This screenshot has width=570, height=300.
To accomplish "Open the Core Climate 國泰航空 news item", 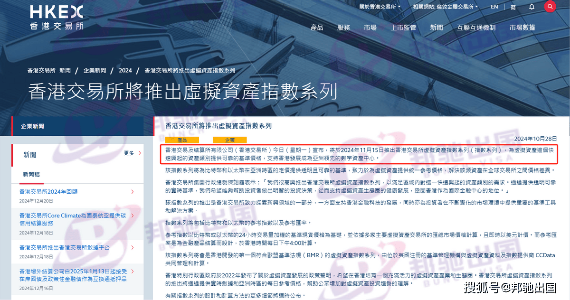I will click(72, 219).
